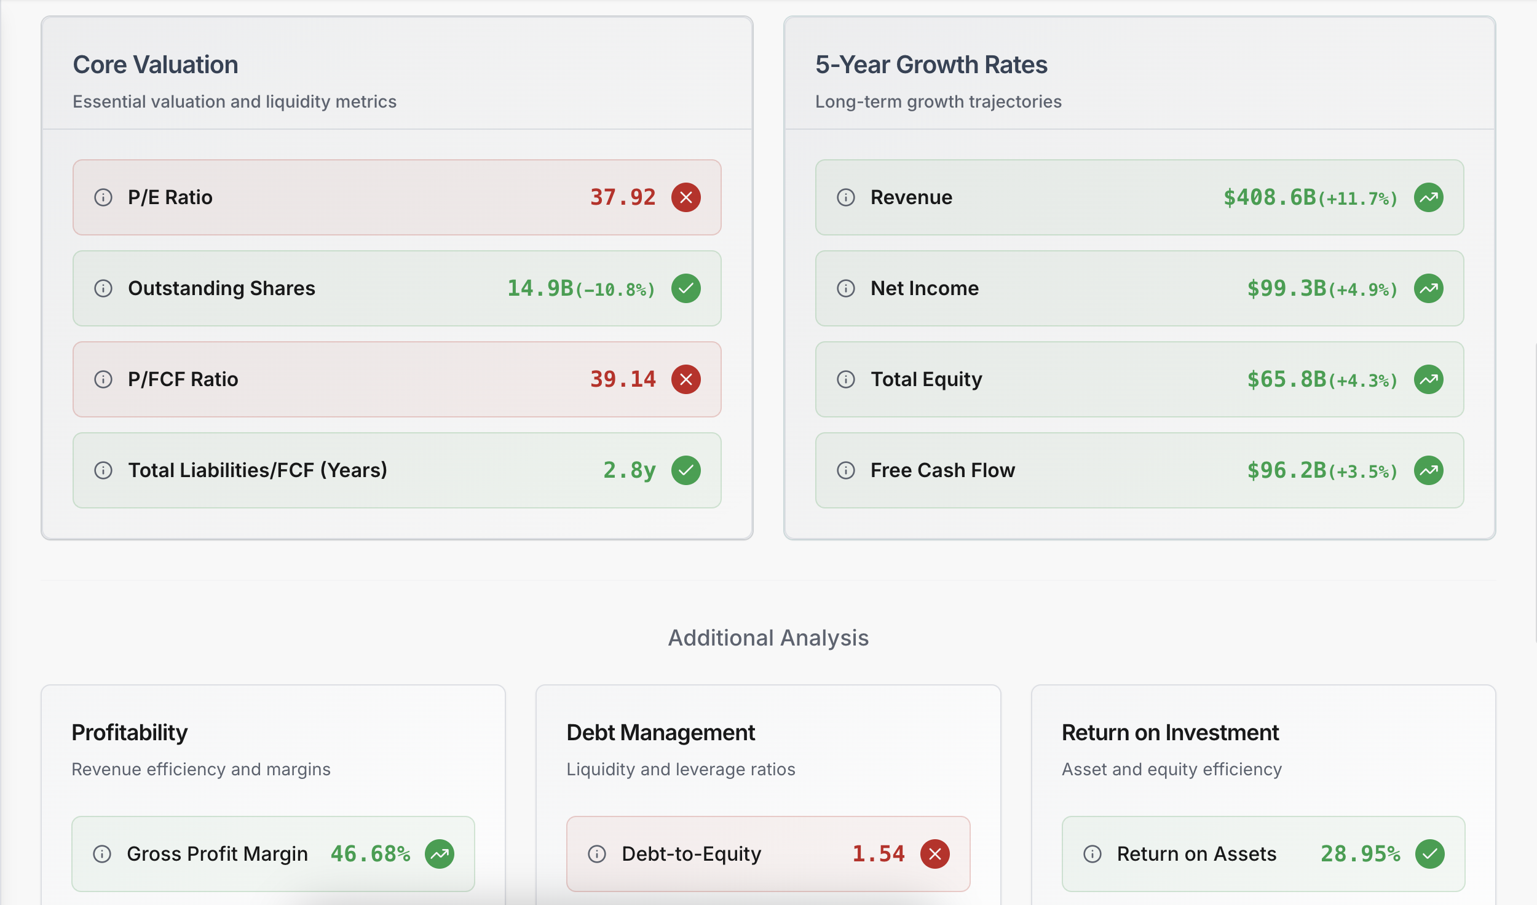Click the green checkmark on Outstanding Shares
The width and height of the screenshot is (1537, 905).
click(687, 288)
